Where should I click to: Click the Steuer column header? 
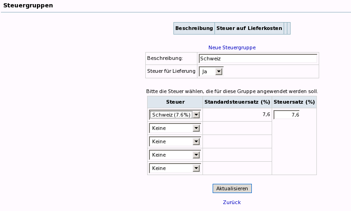(175, 102)
